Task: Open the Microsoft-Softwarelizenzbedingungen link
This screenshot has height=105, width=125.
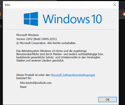Action: (73, 75)
